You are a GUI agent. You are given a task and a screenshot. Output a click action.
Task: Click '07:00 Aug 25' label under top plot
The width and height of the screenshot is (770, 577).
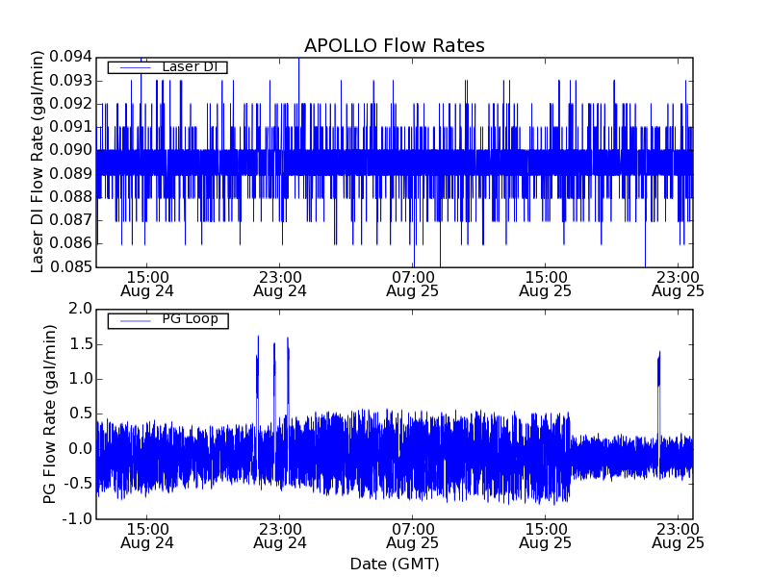[x=413, y=284]
